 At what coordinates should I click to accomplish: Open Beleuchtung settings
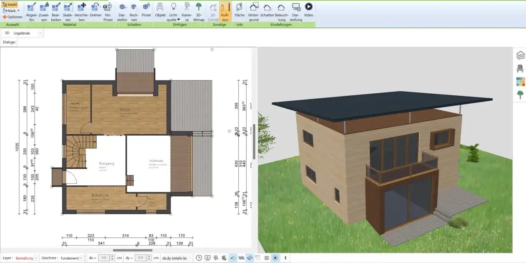tap(281, 12)
